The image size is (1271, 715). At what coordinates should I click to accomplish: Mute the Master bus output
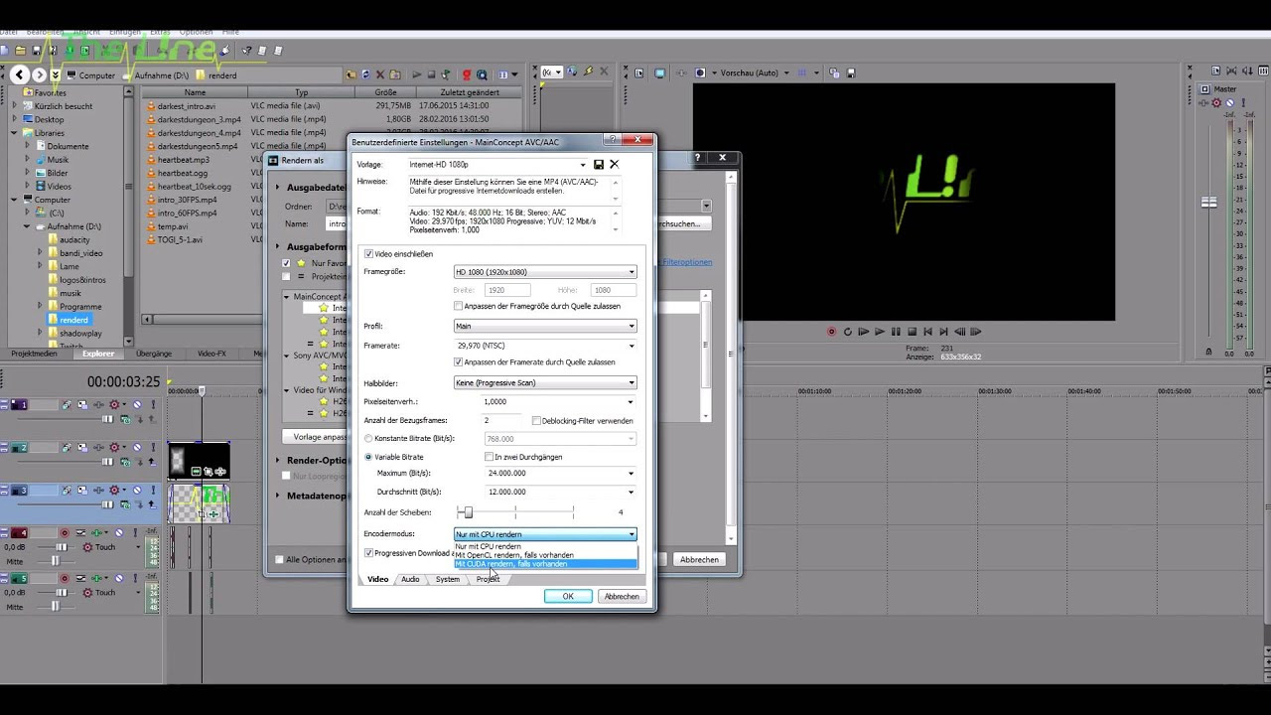click(x=1229, y=103)
